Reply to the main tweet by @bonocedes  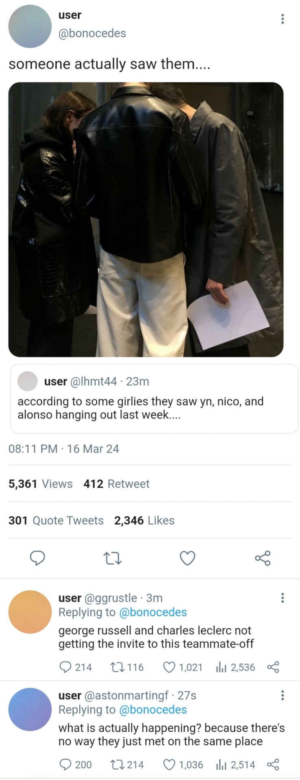(x=38, y=558)
